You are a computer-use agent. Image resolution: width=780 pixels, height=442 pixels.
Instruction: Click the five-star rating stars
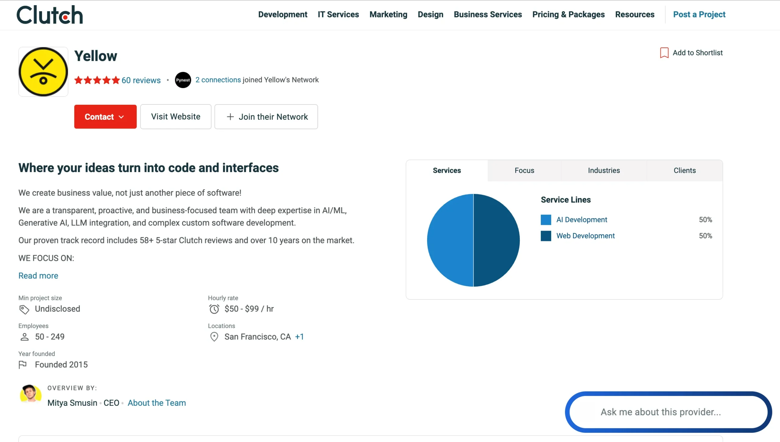click(x=97, y=80)
